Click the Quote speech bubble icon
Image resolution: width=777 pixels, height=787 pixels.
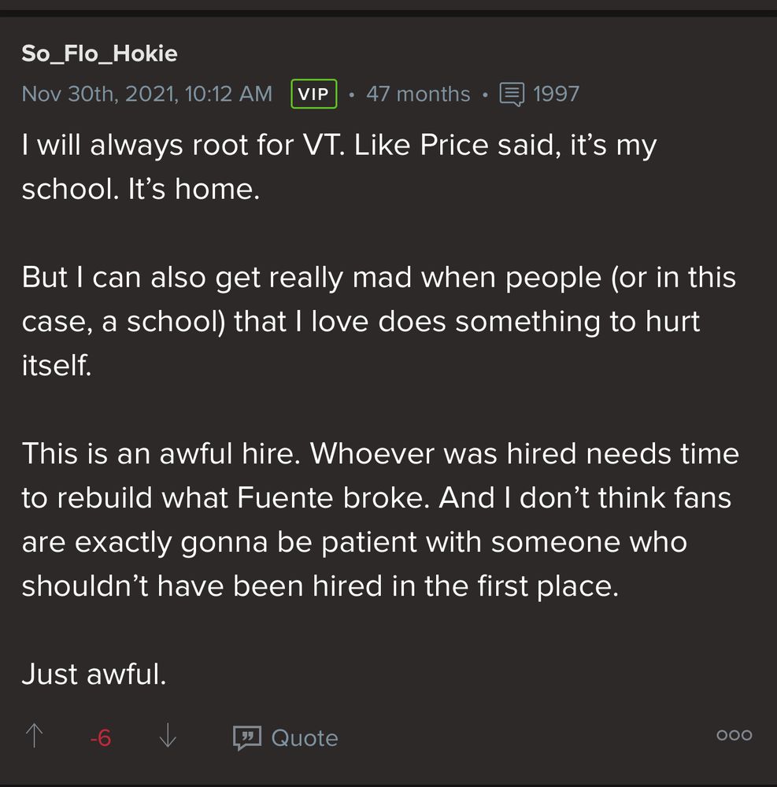click(x=247, y=737)
